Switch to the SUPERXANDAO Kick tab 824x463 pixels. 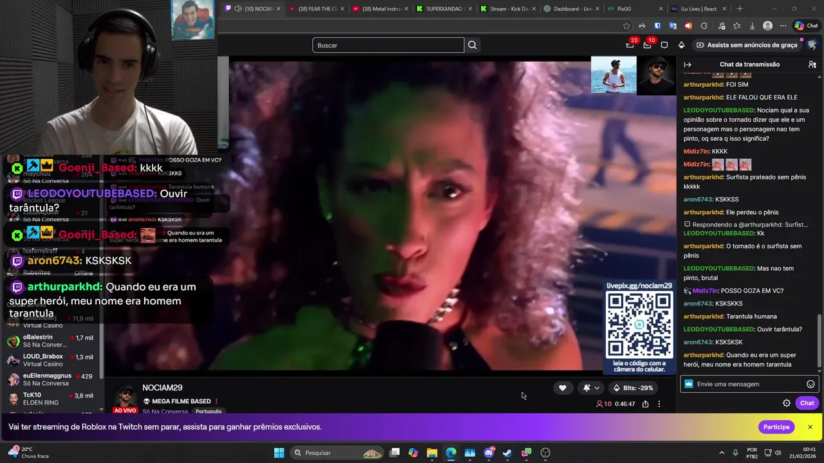[x=443, y=8]
